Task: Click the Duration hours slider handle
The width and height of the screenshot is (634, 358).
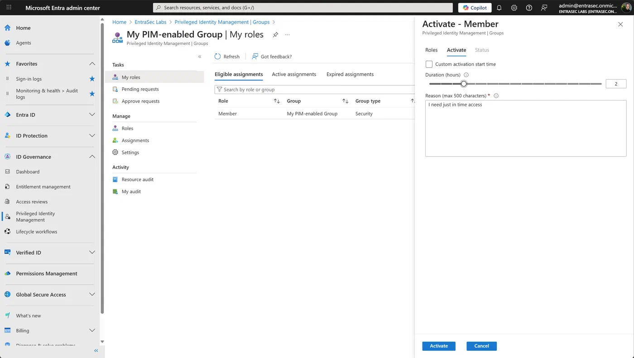Action: coord(464,84)
